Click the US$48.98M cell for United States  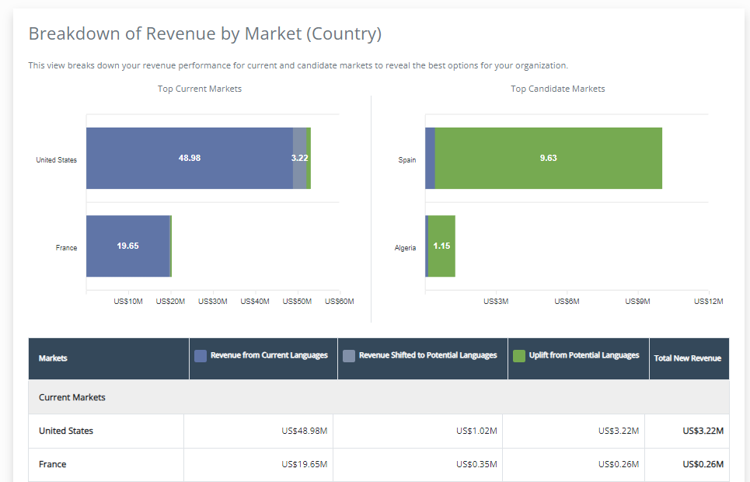click(304, 431)
